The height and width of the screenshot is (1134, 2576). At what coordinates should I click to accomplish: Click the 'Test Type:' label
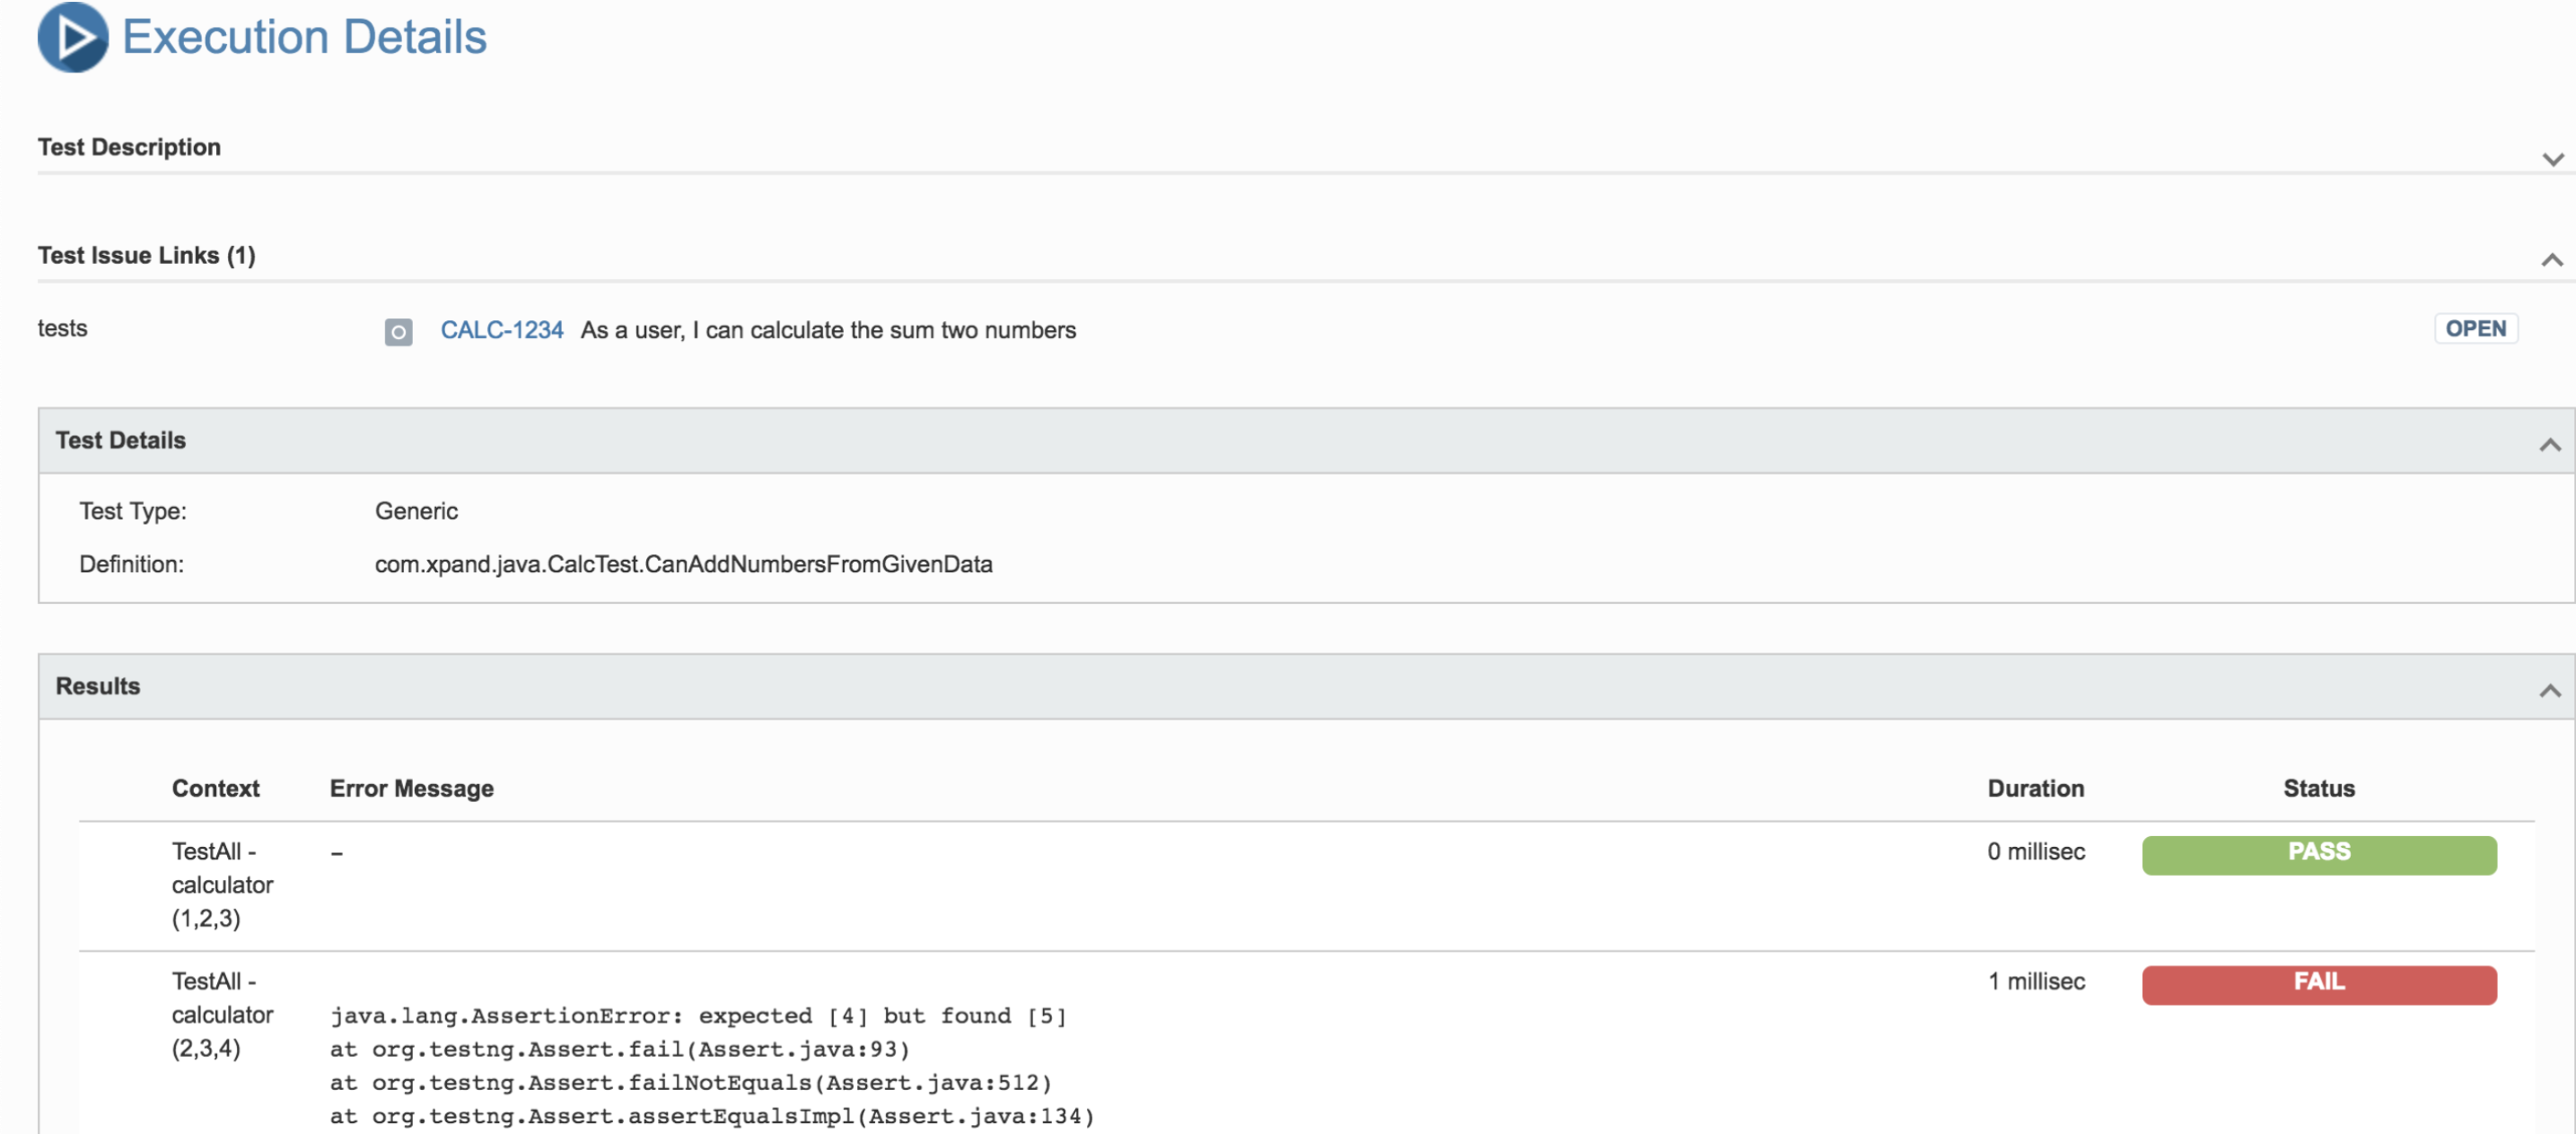coord(133,510)
